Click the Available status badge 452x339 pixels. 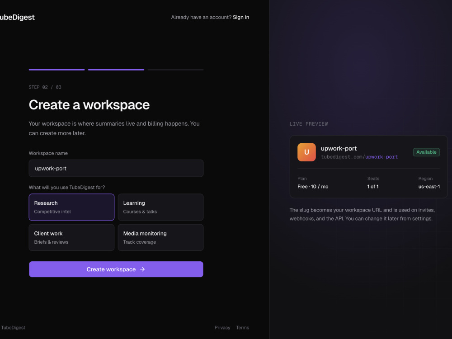[426, 152]
